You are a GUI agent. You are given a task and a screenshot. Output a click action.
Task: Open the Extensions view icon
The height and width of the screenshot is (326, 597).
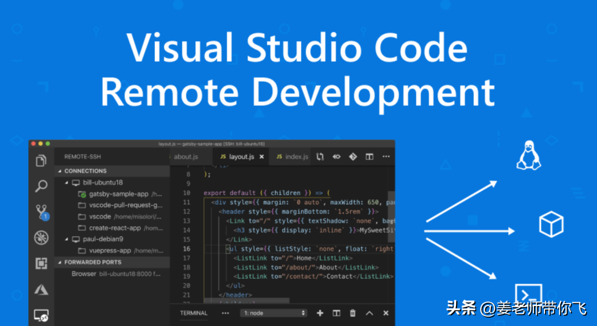click(x=41, y=264)
